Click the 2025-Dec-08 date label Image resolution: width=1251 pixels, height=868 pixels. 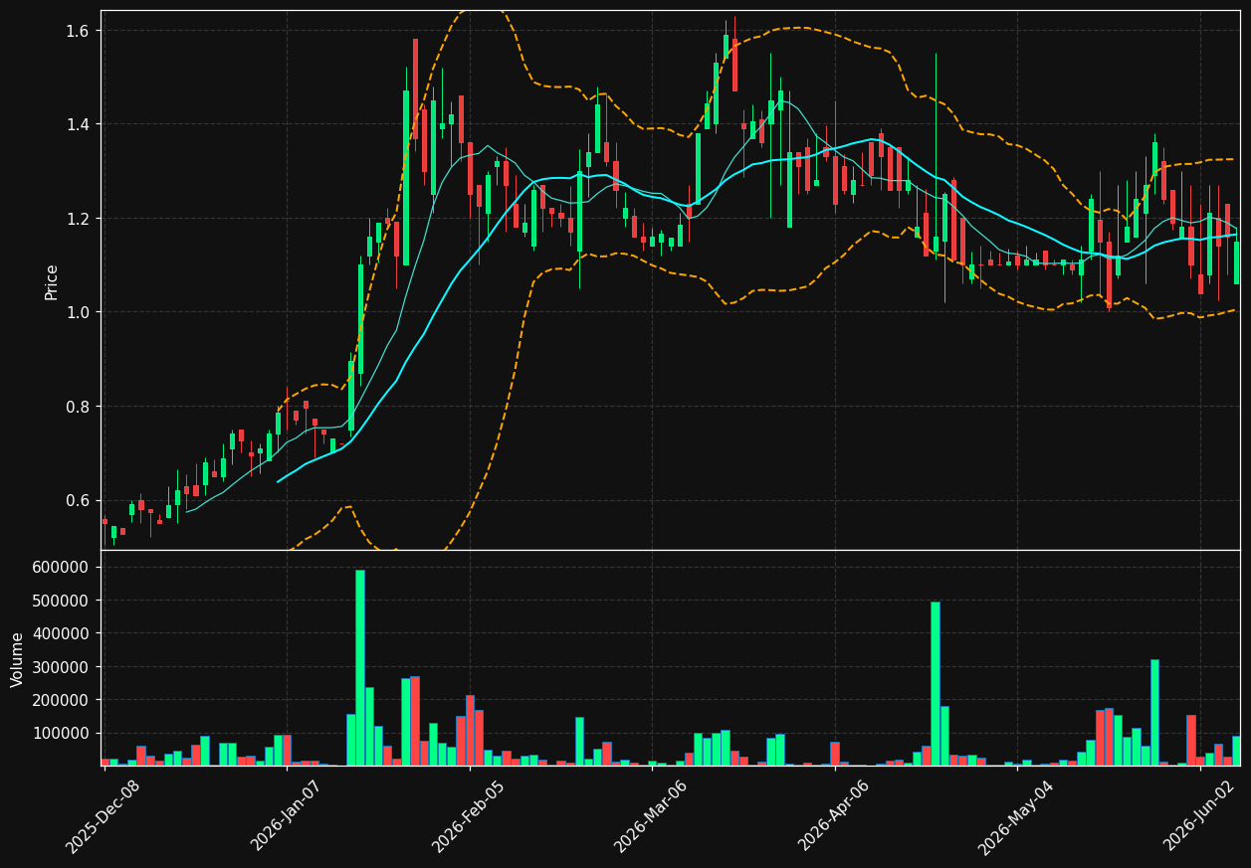104,816
